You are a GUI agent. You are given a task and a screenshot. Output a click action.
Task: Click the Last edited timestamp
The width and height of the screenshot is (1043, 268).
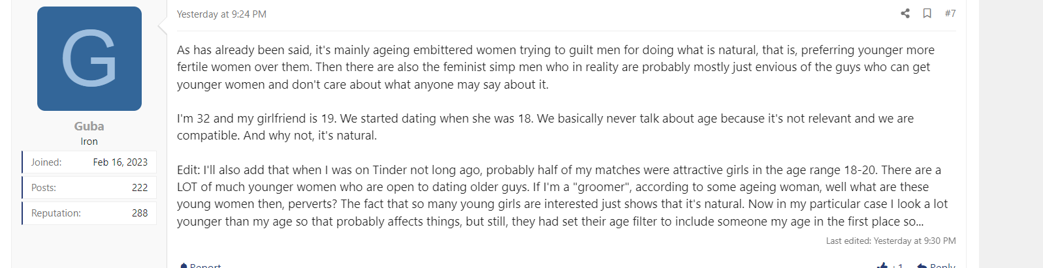pyautogui.click(x=891, y=241)
